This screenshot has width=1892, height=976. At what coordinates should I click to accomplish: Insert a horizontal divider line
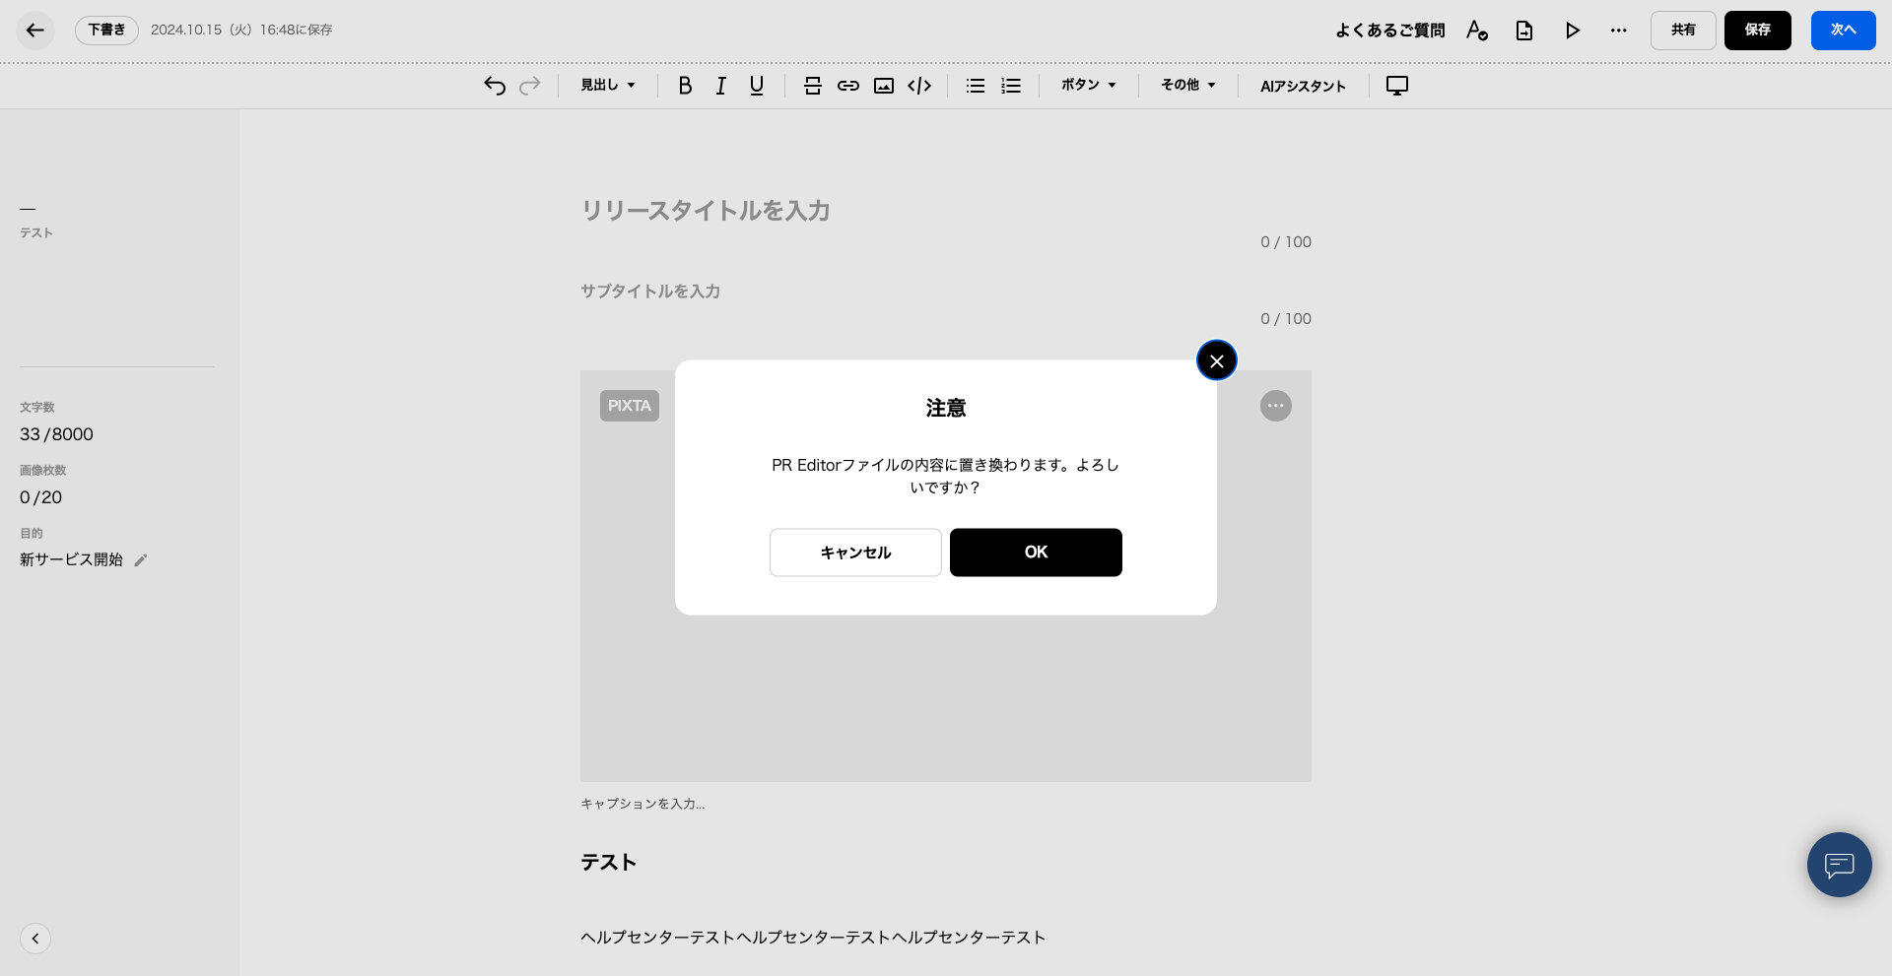point(813,86)
